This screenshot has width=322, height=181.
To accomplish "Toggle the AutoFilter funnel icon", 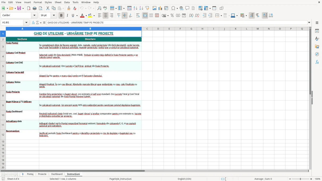I will coord(147,8).
